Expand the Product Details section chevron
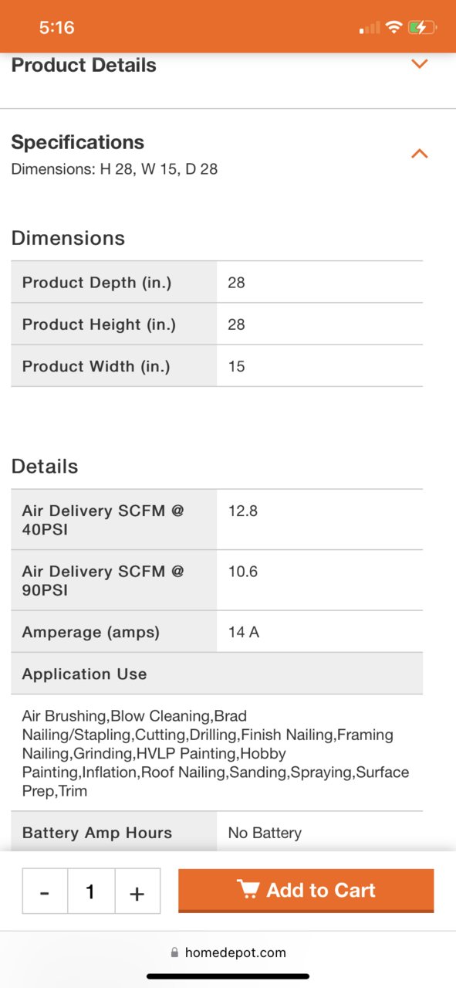Screen dimensions: 456x988 419,64
